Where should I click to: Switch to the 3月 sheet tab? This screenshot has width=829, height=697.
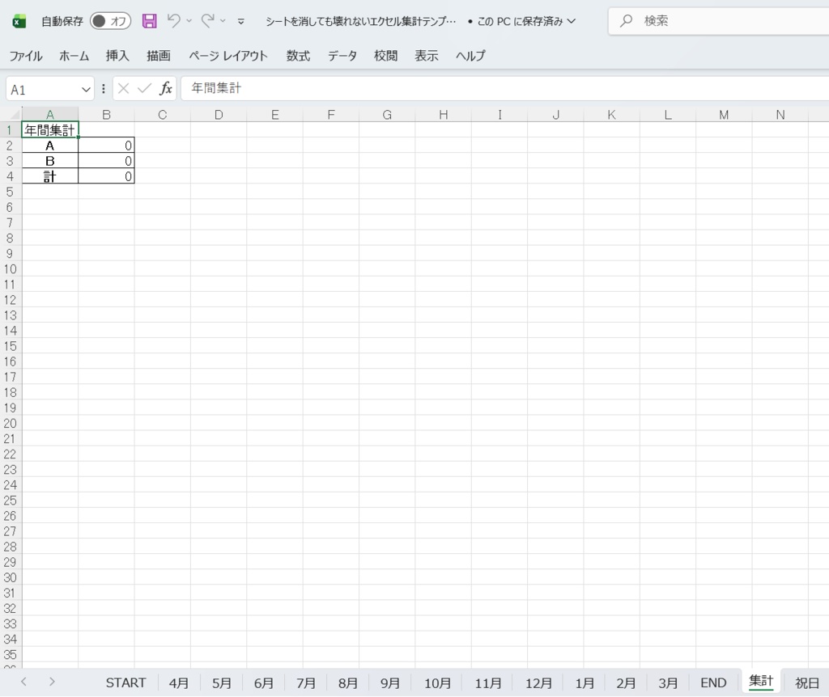[668, 682]
